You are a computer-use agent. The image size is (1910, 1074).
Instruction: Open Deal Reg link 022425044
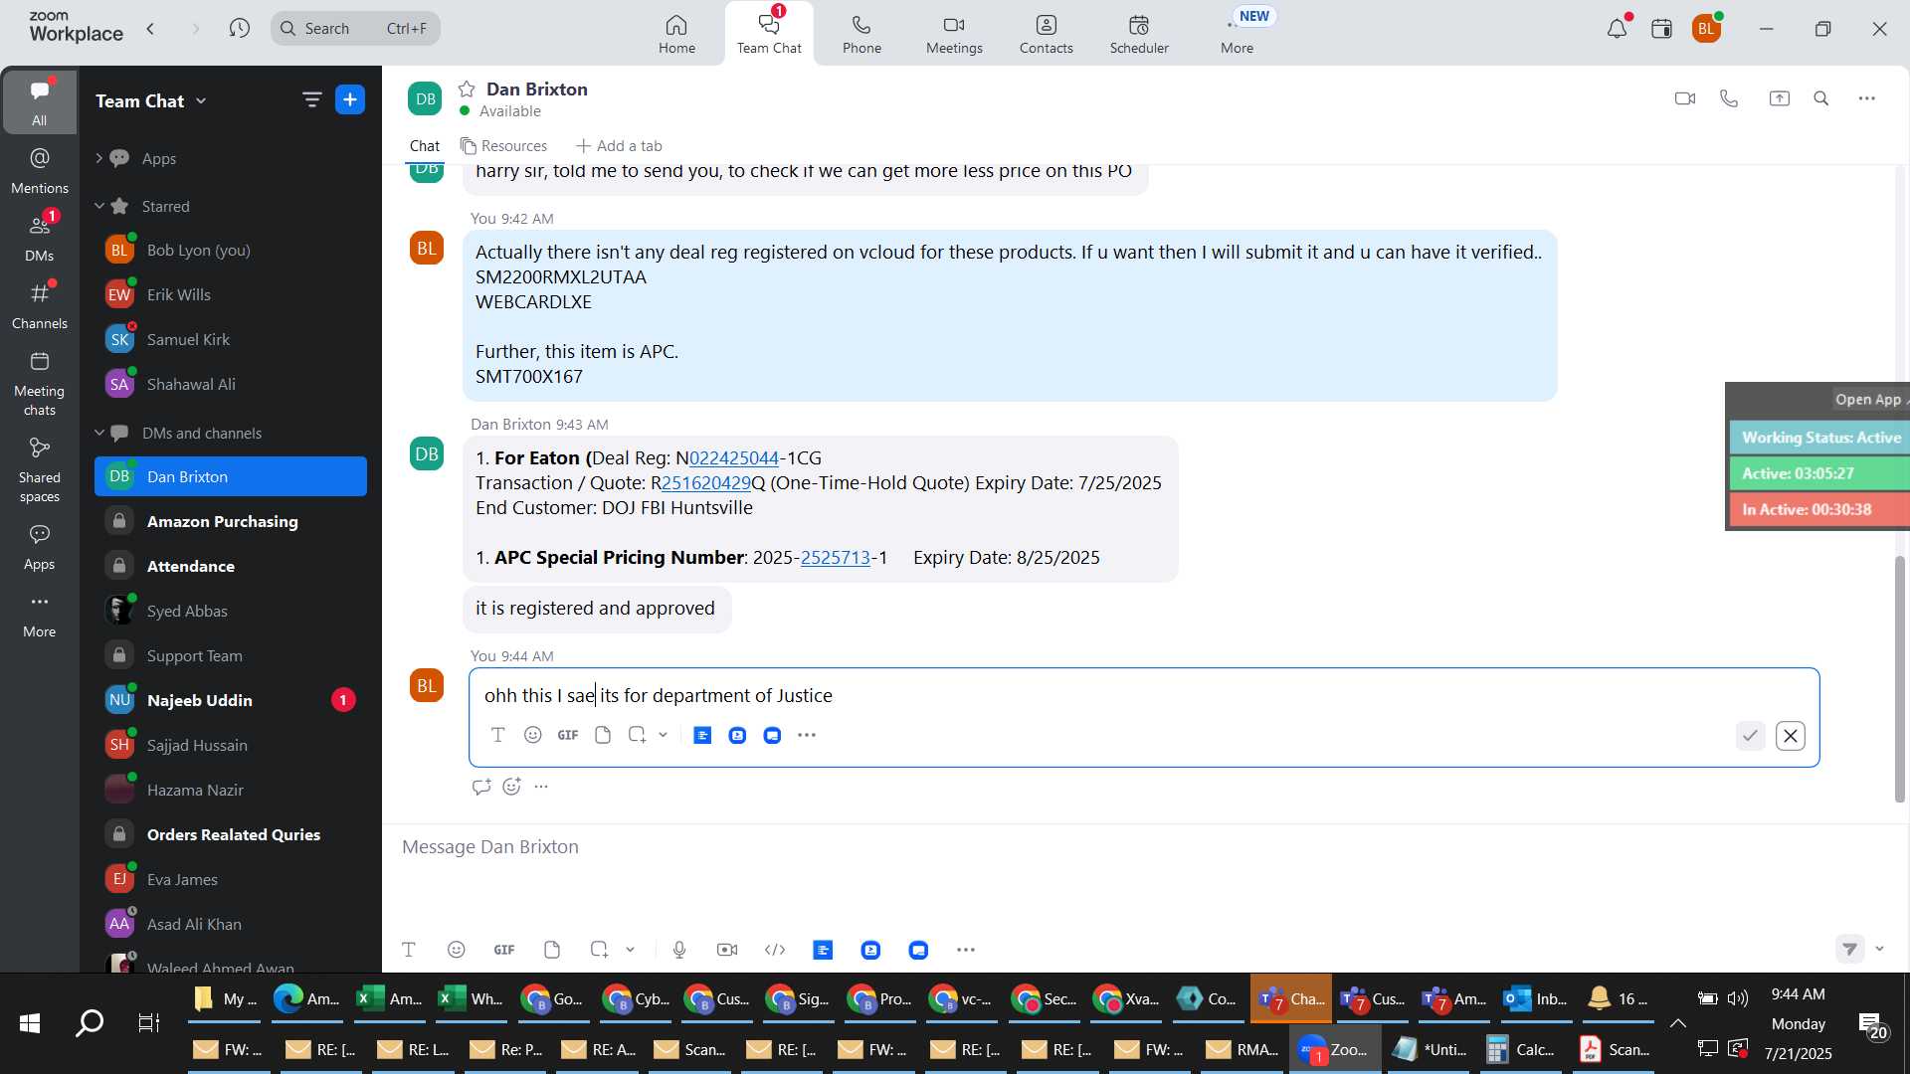(734, 458)
